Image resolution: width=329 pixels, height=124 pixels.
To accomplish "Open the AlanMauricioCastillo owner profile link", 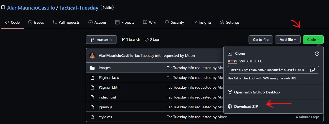I will [31, 8].
